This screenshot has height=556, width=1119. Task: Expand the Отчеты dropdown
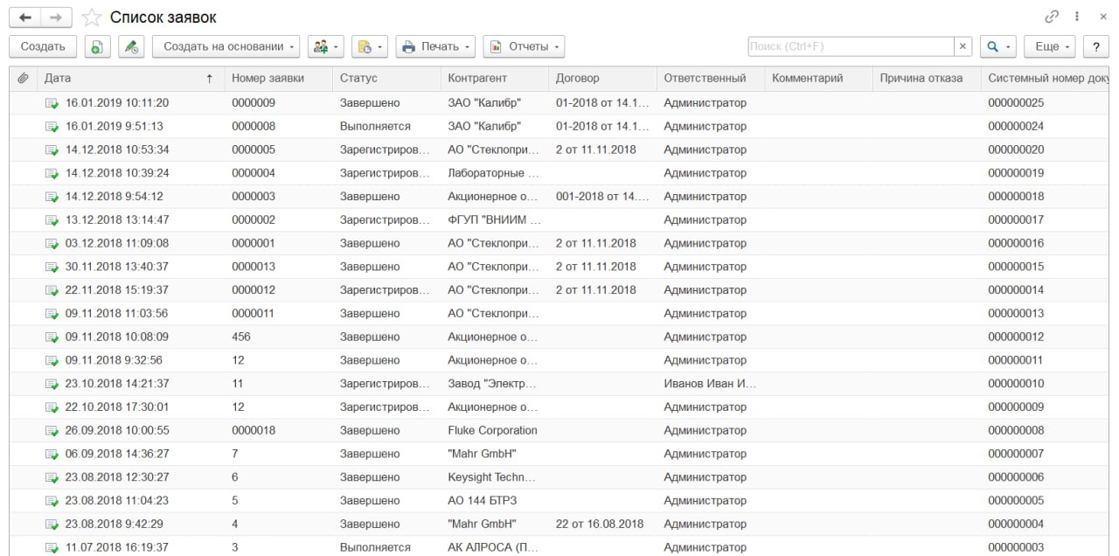[x=524, y=46]
